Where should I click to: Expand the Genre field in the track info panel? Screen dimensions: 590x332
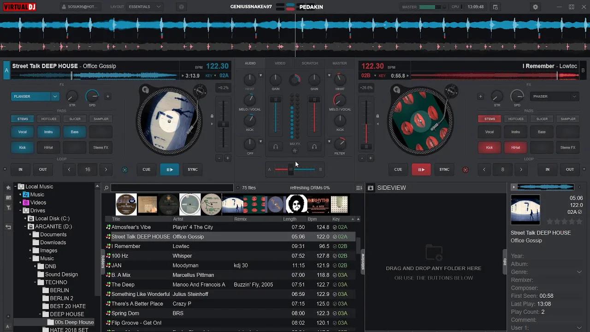tap(579, 272)
